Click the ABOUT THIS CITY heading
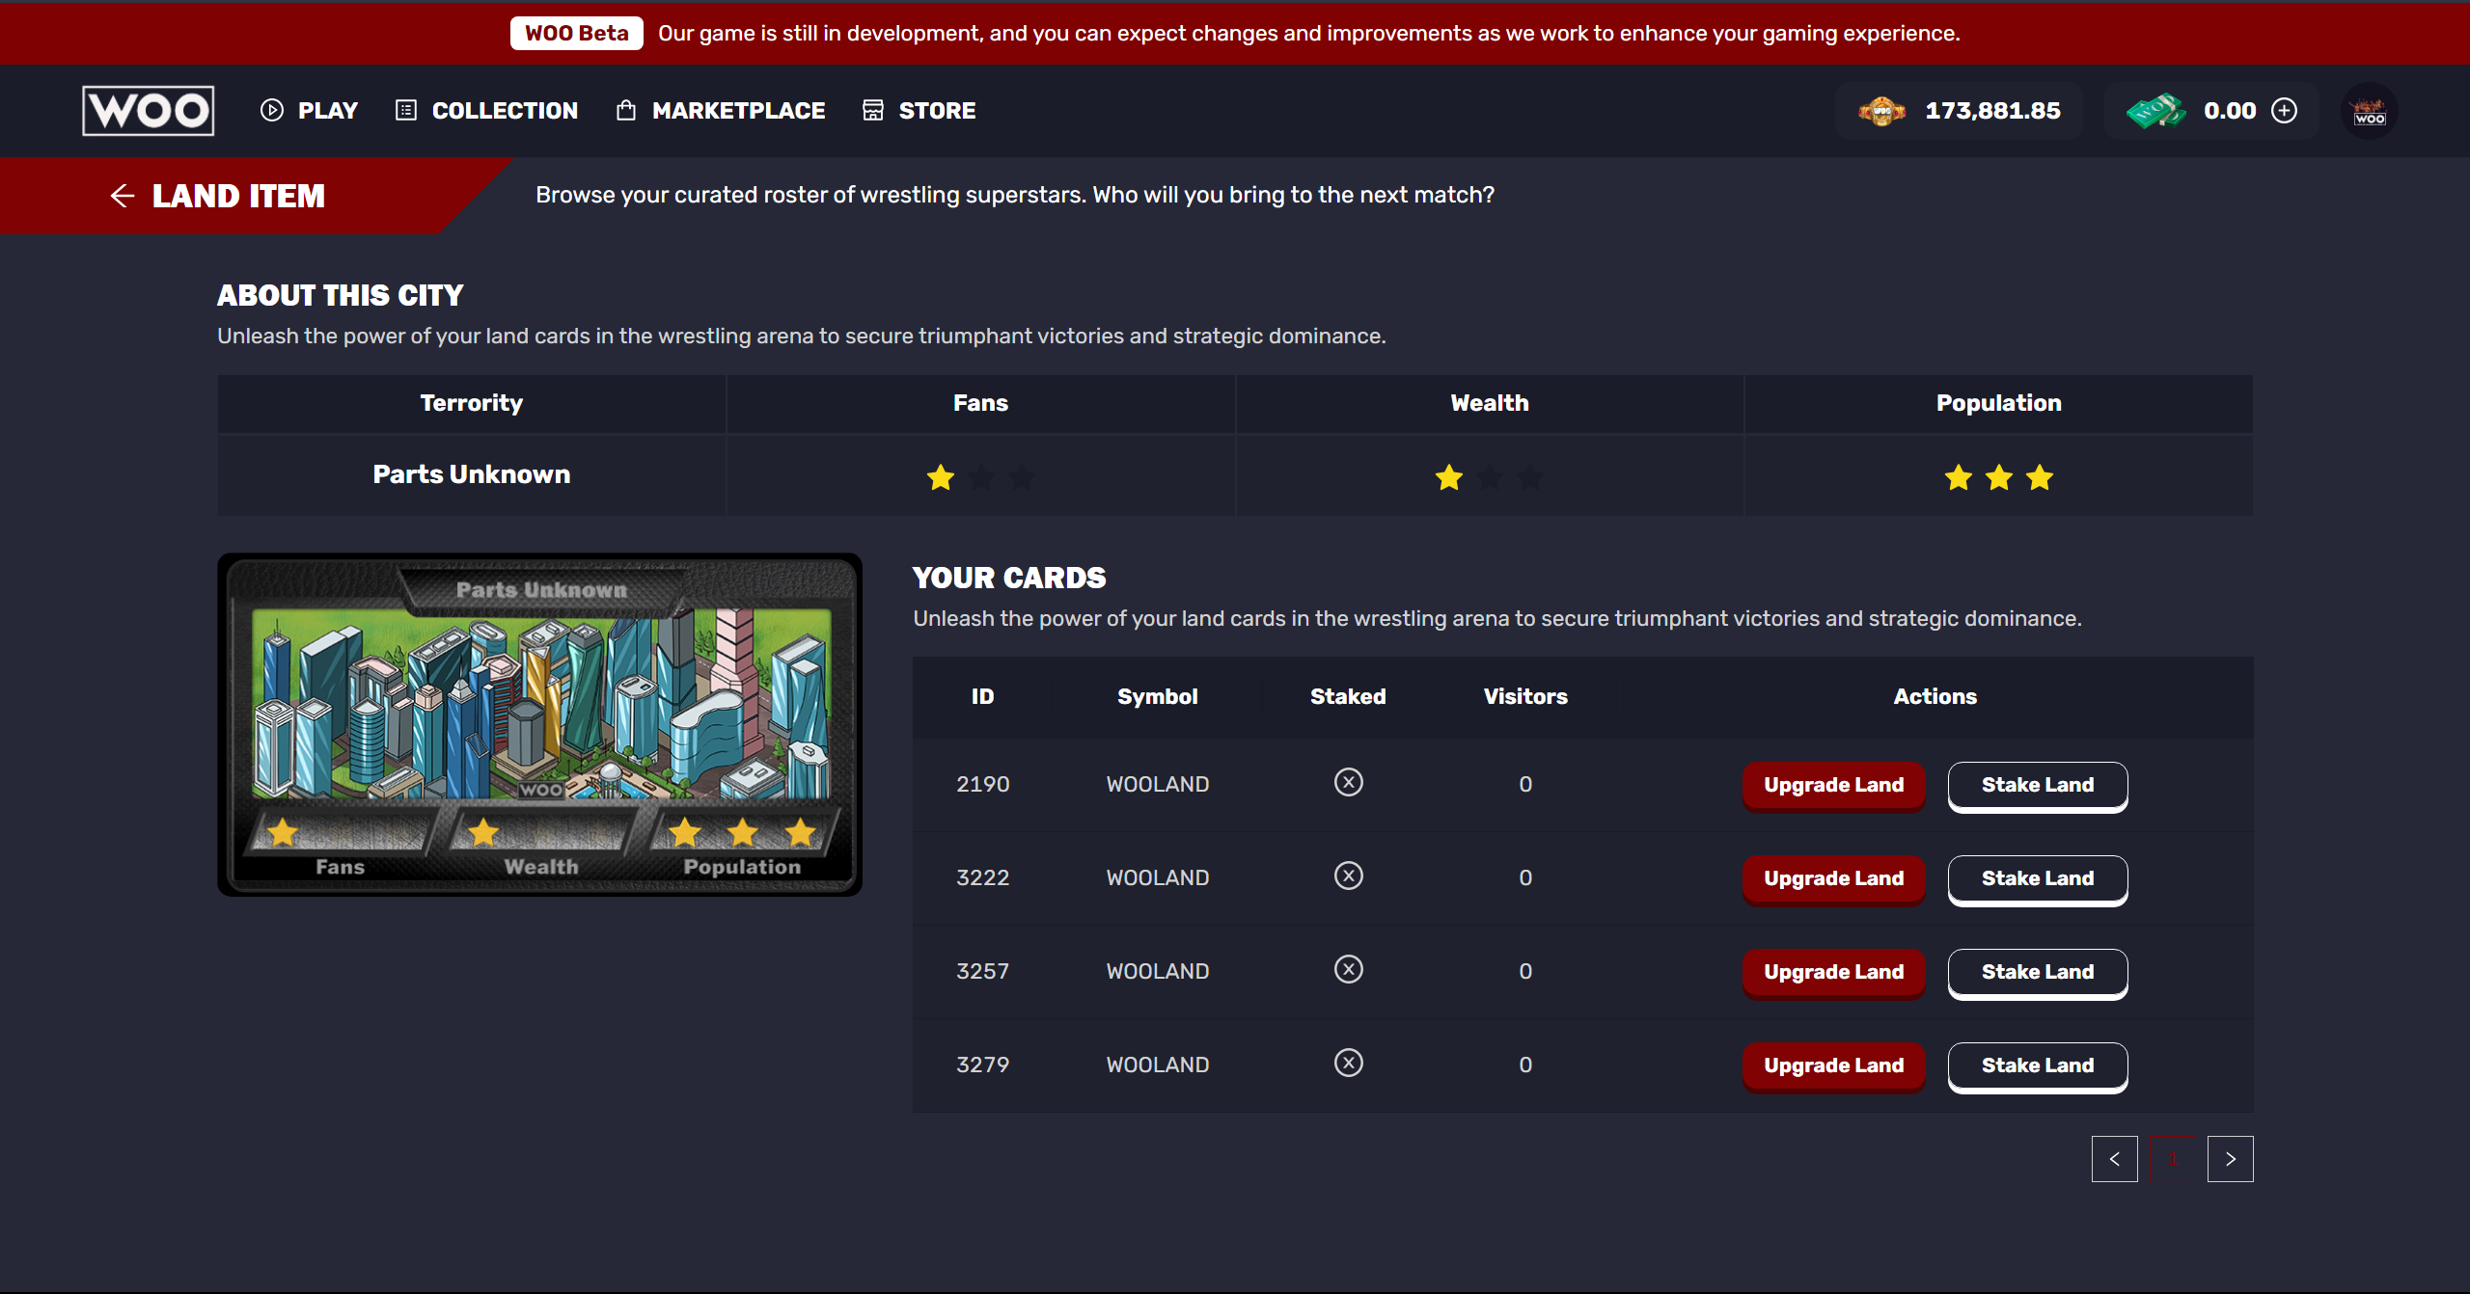The width and height of the screenshot is (2470, 1294). 341,295
